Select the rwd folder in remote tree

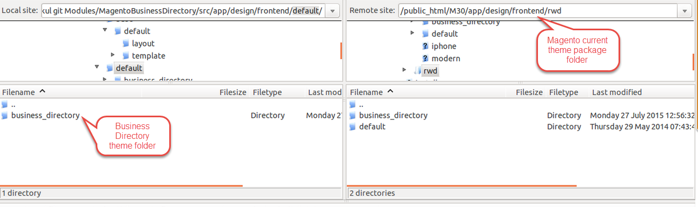point(430,71)
